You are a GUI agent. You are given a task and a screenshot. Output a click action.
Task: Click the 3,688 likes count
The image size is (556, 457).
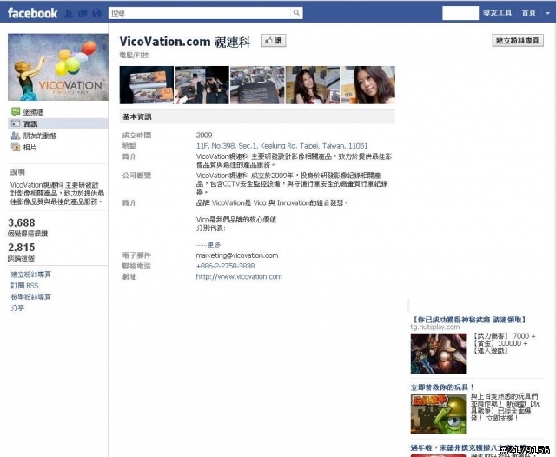22,222
